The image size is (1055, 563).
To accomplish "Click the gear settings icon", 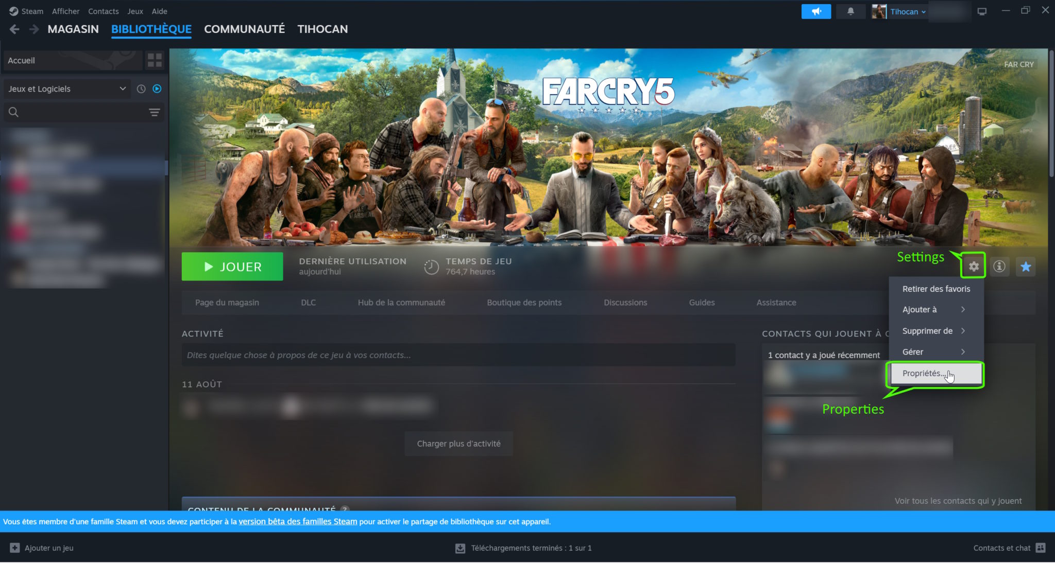I will (x=973, y=267).
